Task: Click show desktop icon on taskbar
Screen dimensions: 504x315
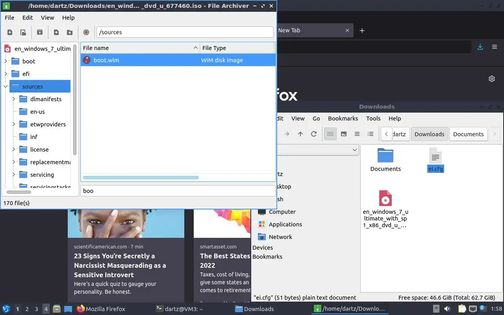Action: 68,309
